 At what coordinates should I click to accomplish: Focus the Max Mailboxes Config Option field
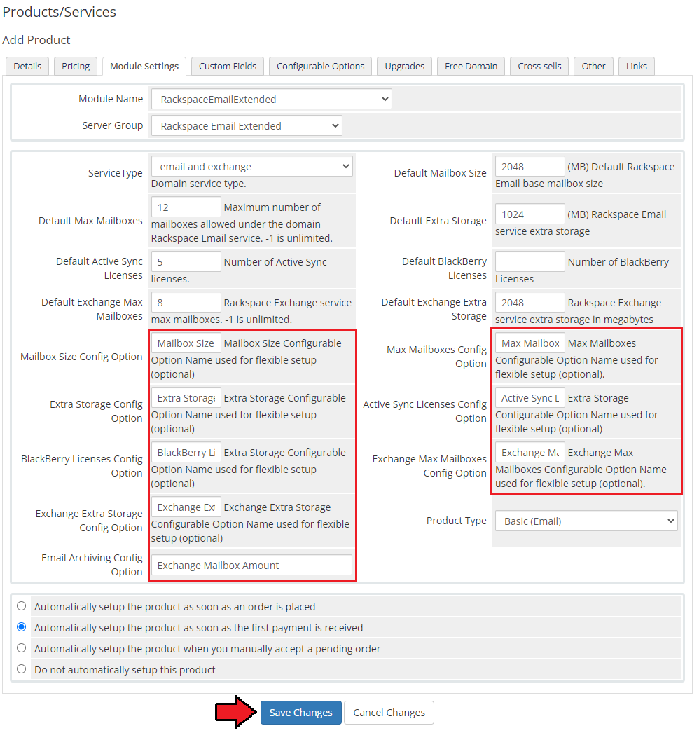tap(530, 343)
